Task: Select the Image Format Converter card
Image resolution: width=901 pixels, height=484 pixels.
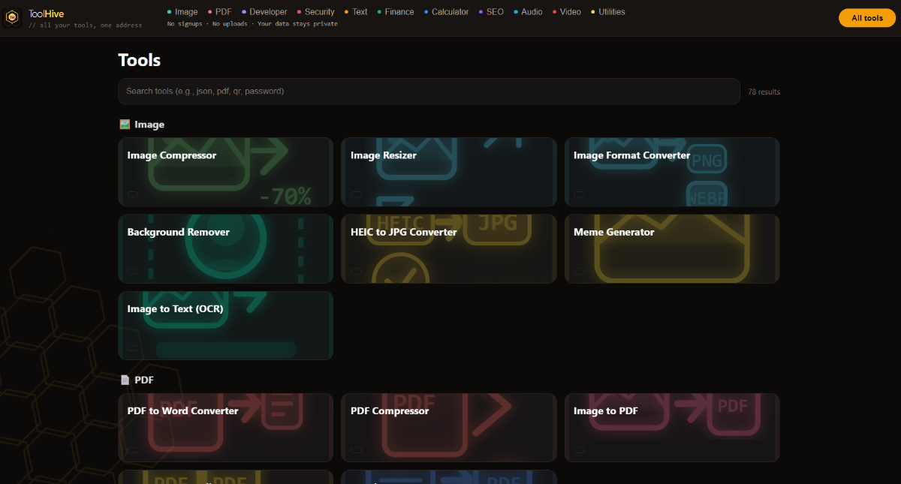Action: coord(671,172)
